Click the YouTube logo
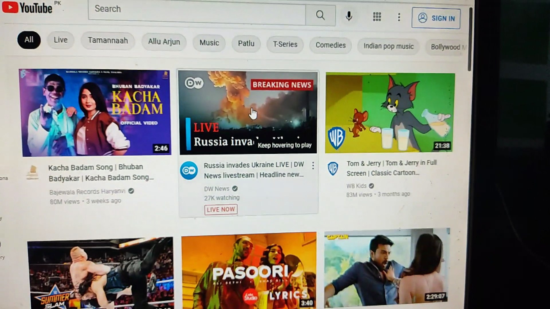This screenshot has width=550, height=309. [27, 8]
